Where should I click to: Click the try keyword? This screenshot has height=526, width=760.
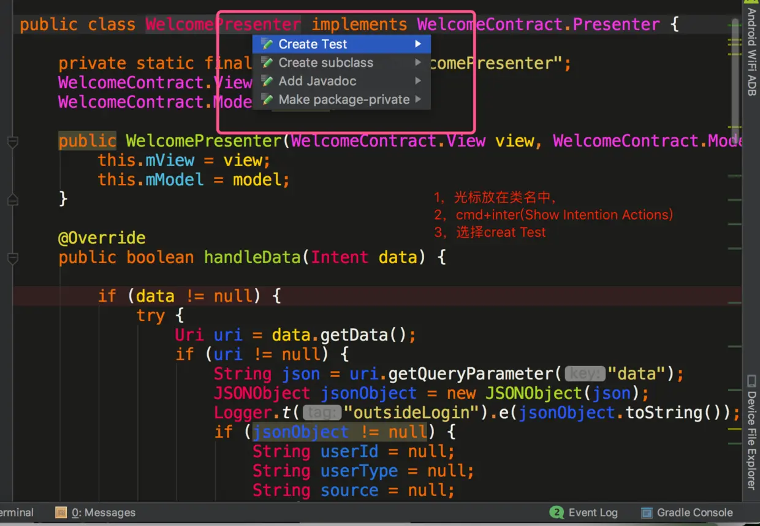151,316
